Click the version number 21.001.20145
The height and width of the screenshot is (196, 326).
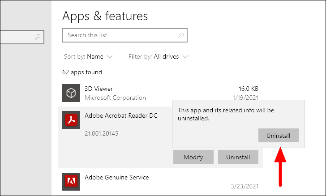102,133
